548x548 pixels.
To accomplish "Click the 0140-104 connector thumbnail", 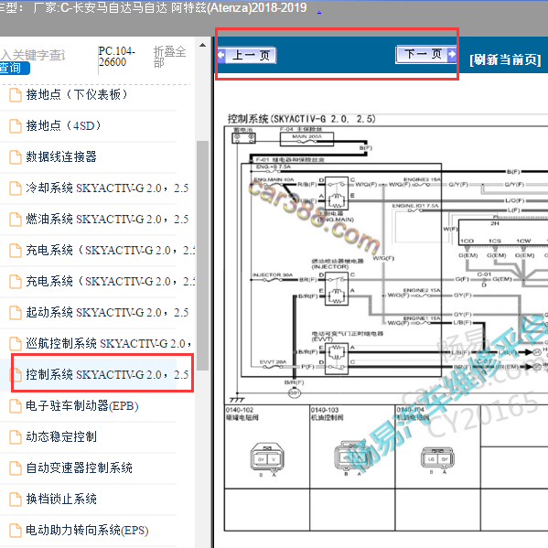I will [437, 459].
